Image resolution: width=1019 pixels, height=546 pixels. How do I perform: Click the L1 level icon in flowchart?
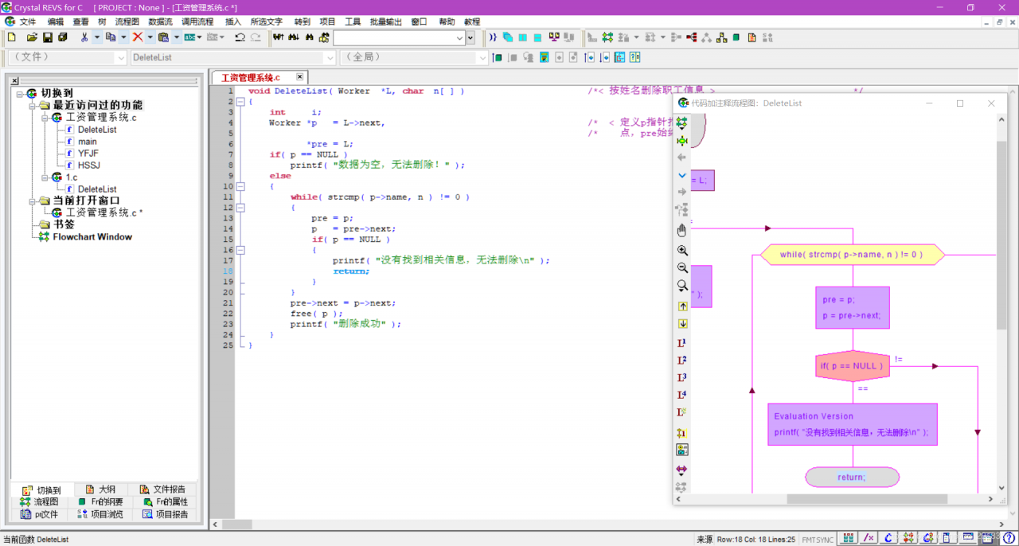point(681,343)
